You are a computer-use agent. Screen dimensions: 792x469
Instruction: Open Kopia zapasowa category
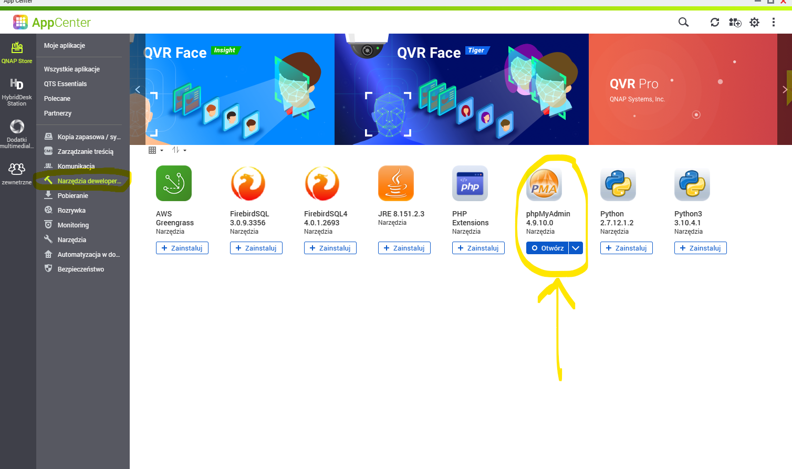(x=83, y=137)
